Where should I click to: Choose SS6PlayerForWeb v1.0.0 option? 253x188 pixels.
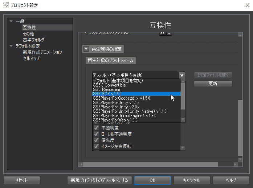coord(136,120)
